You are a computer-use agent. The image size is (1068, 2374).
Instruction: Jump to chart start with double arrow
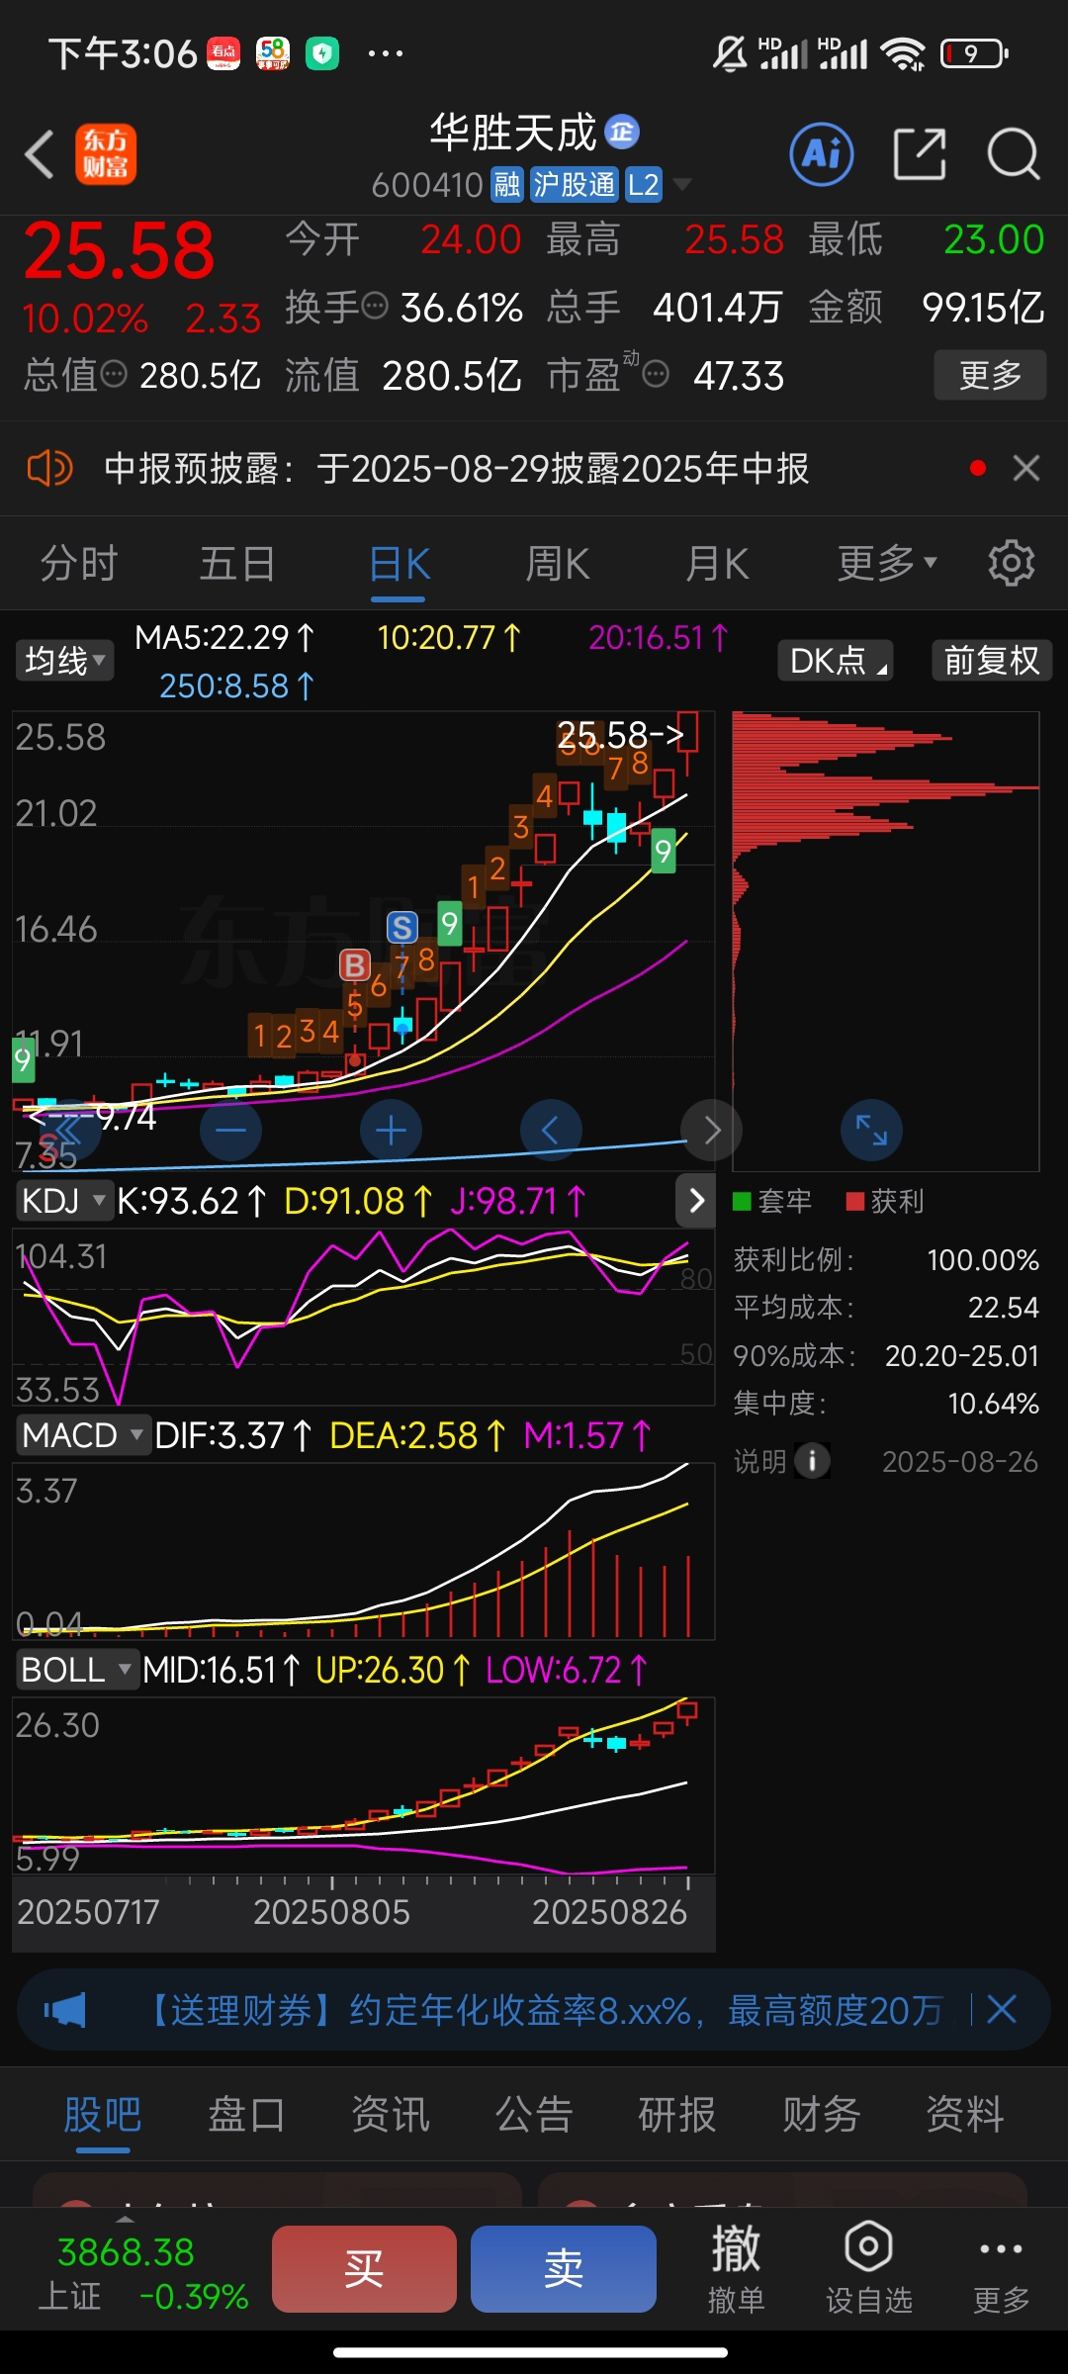pyautogui.click(x=70, y=1130)
